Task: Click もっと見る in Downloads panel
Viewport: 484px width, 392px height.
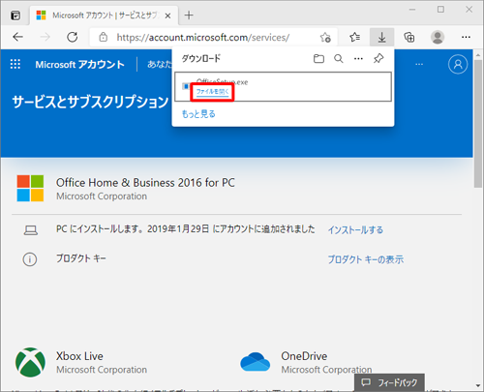Action: [198, 114]
